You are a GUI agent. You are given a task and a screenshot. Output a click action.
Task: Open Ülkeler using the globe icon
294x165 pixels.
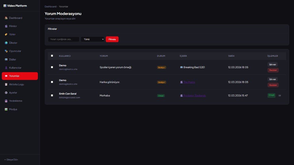[x=6, y=43]
